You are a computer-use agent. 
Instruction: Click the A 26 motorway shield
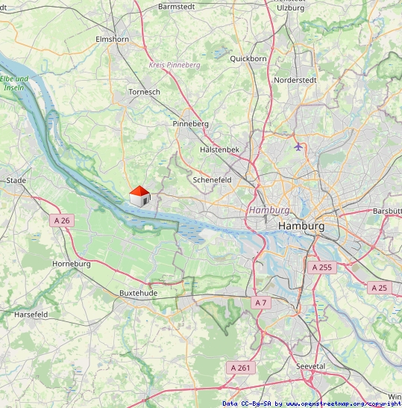[x=62, y=220]
